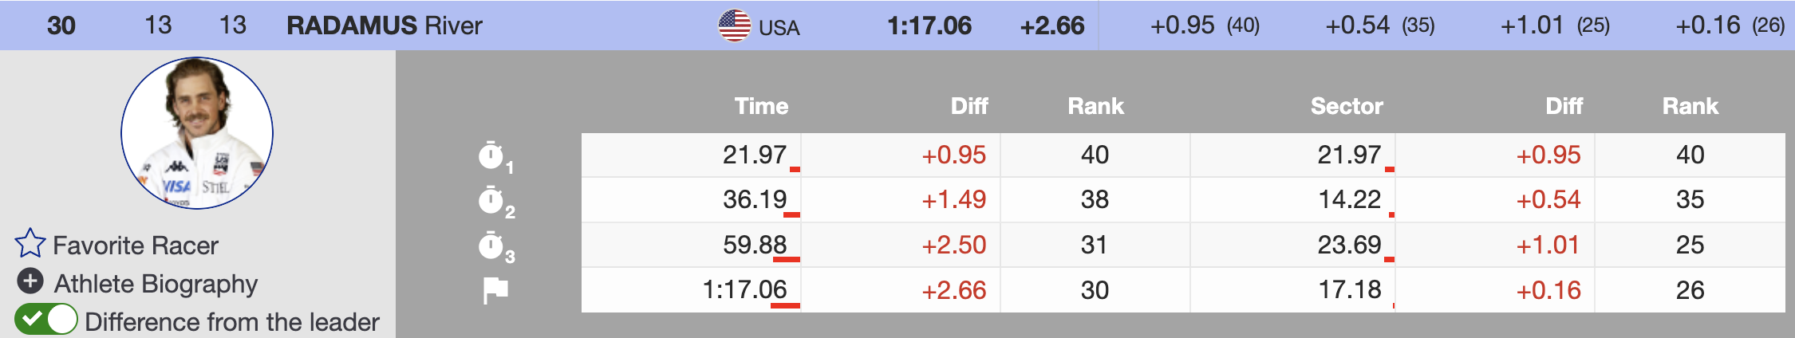Click the +0.95 (40) sector summary
Screen dimensions: 1795x338
point(1205,26)
